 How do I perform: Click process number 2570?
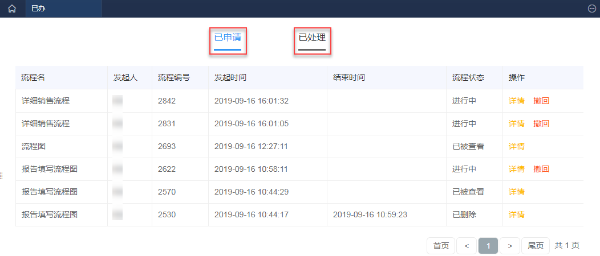167,192
